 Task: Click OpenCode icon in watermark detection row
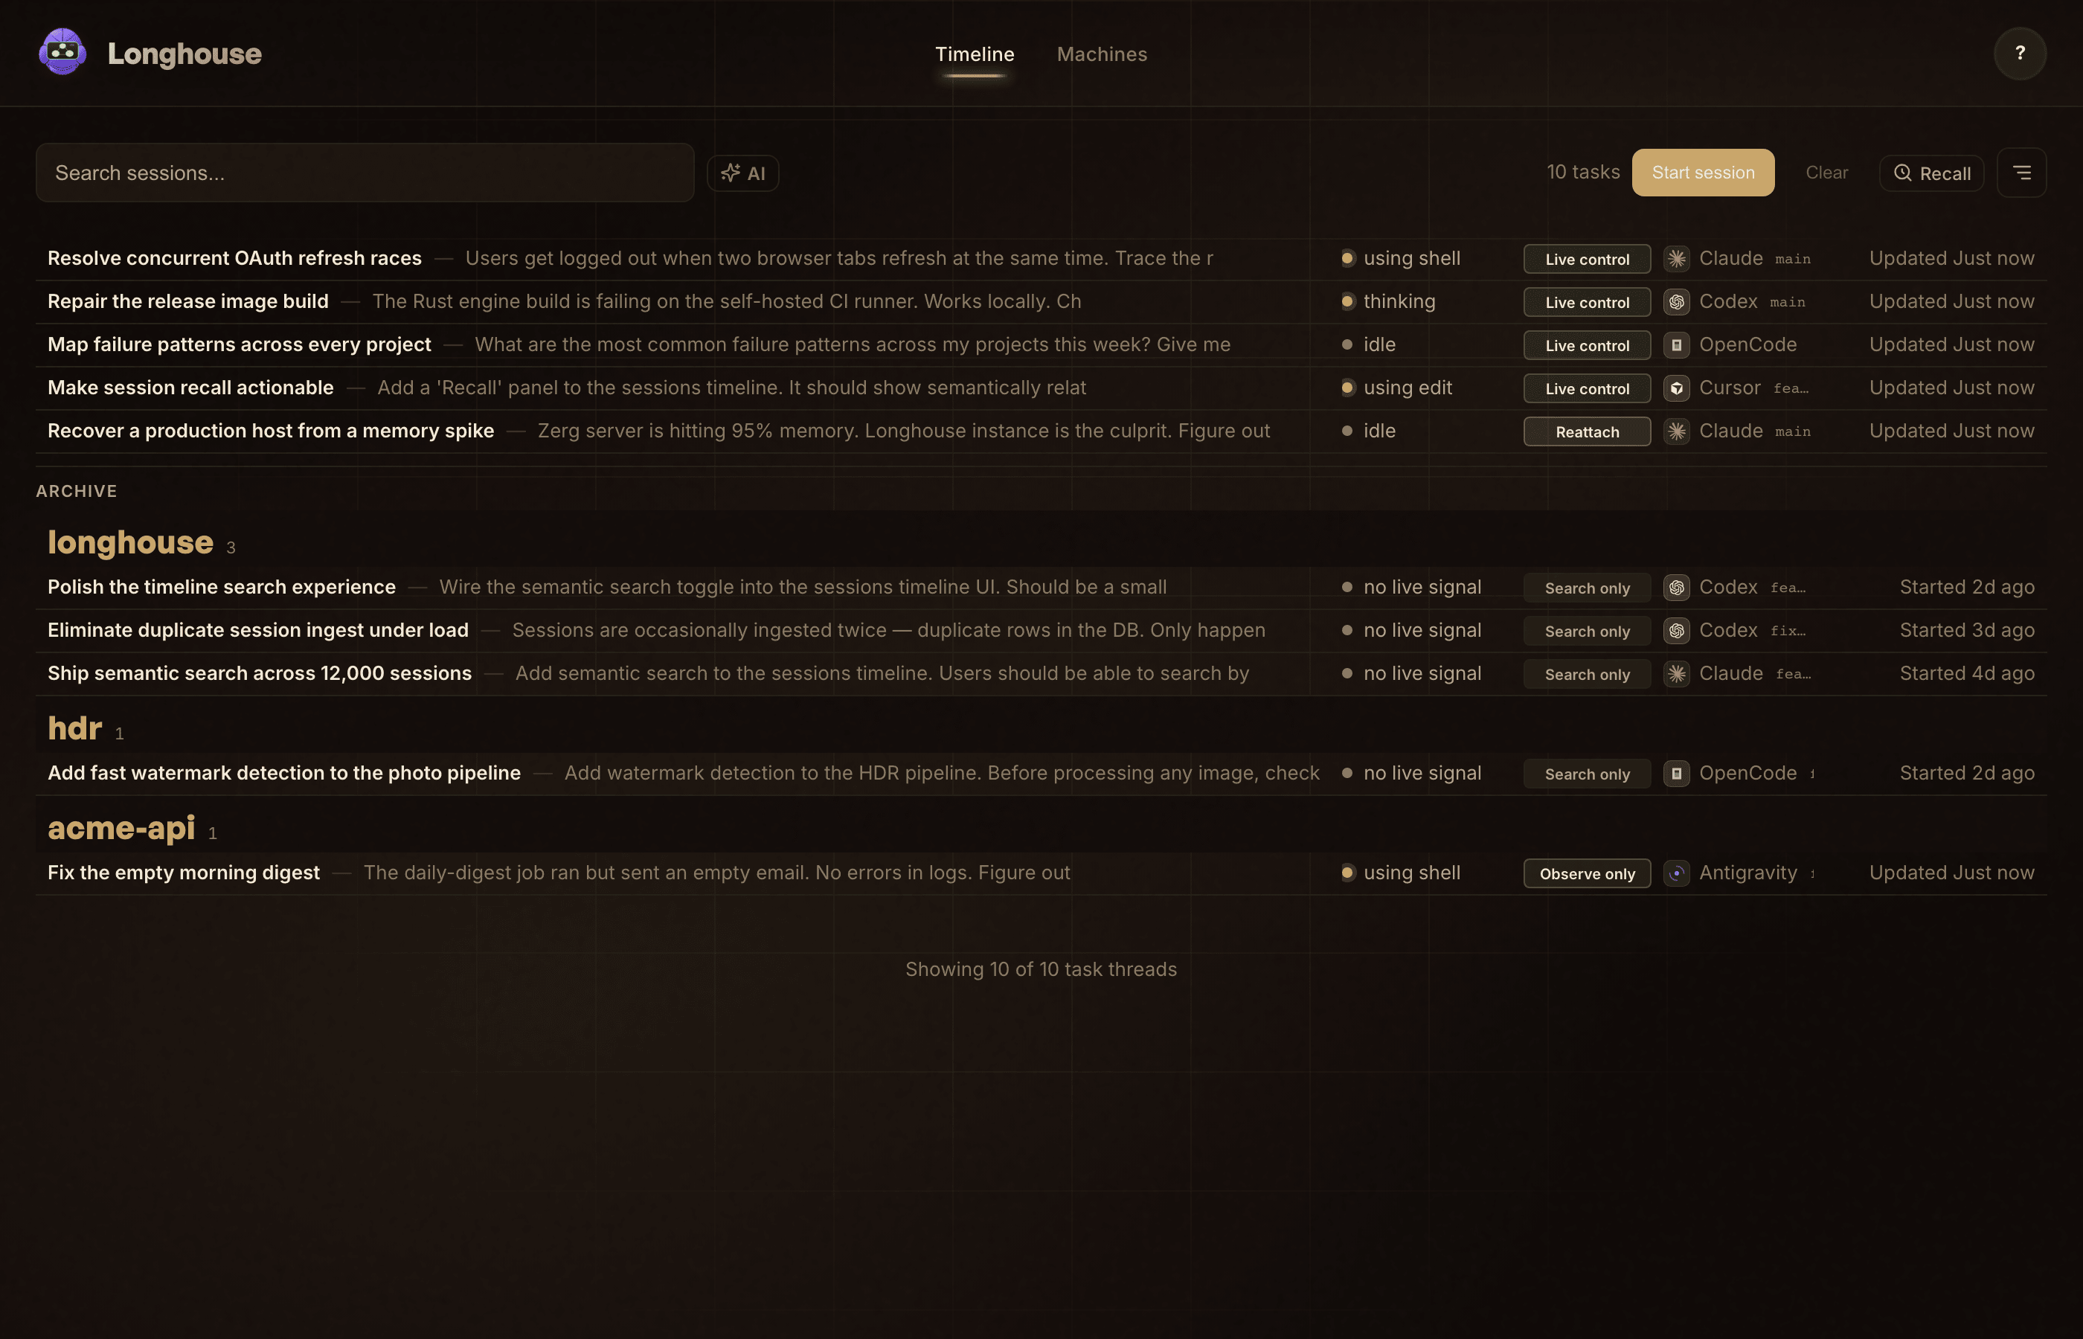tap(1676, 773)
